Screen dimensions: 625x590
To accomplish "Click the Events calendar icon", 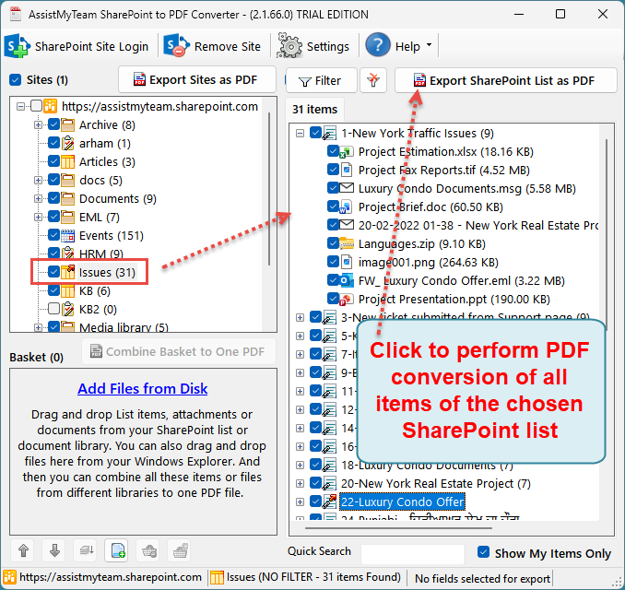I will click(x=68, y=236).
